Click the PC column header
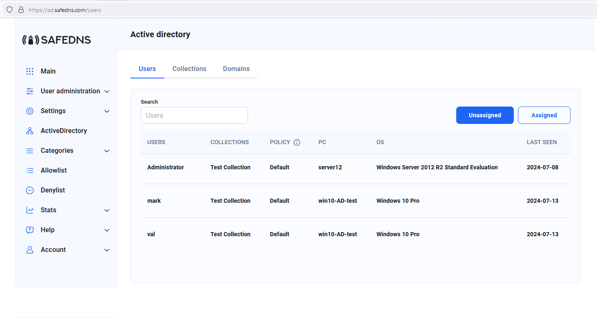This screenshot has height=318, width=597. [322, 142]
